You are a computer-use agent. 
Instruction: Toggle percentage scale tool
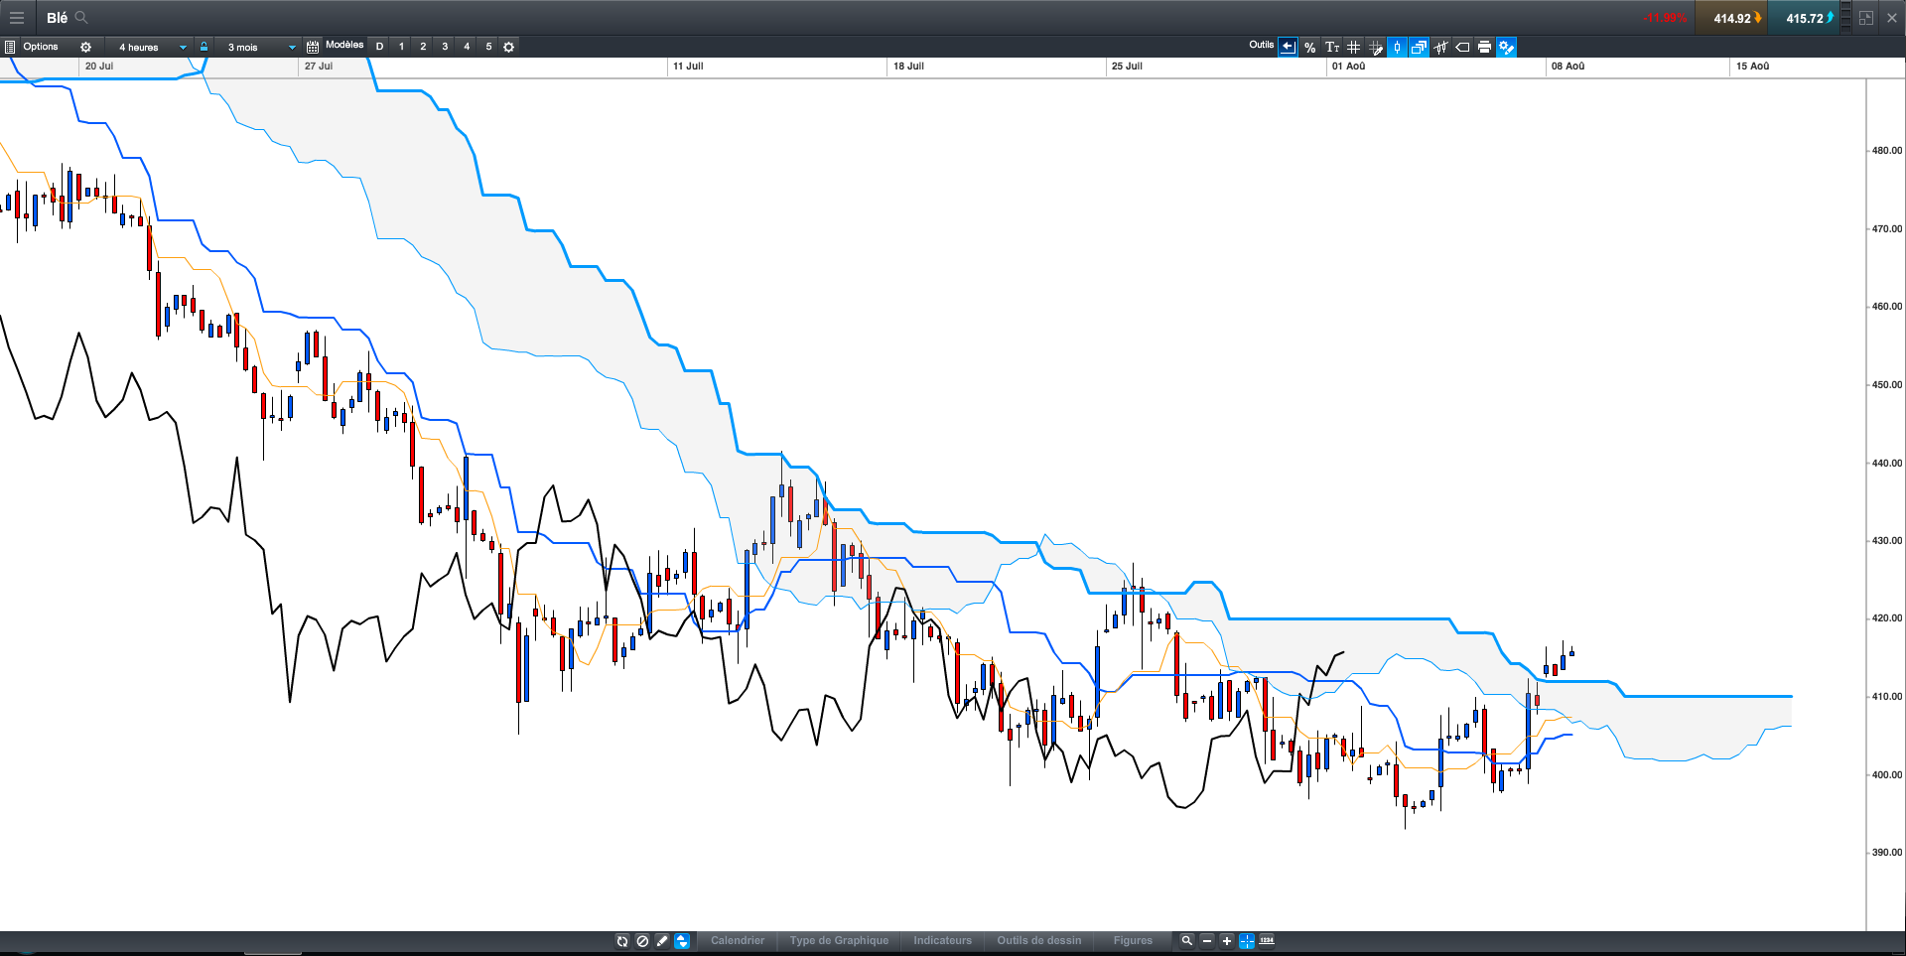tap(1310, 47)
